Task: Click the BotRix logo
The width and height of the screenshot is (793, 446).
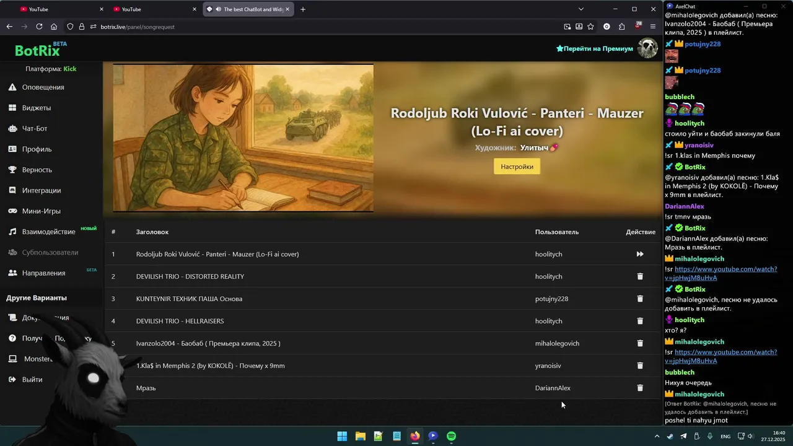Action: 37,51
